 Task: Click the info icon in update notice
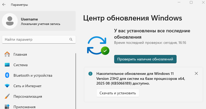(90, 74)
